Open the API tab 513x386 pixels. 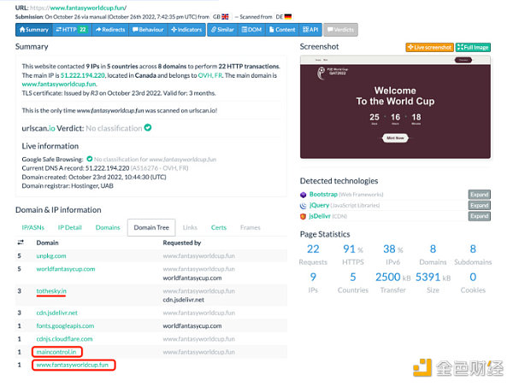click(310, 30)
